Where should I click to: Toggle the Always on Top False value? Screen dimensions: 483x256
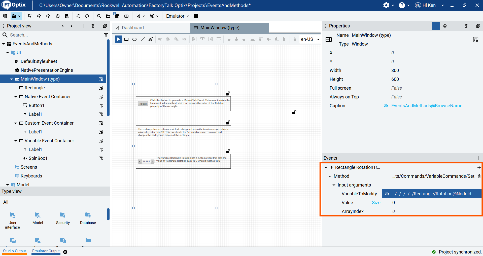coord(397,97)
